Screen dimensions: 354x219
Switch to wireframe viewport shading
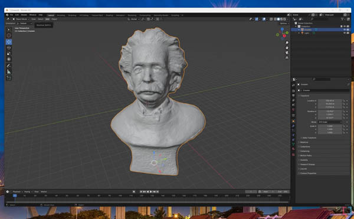[x=275, y=19]
